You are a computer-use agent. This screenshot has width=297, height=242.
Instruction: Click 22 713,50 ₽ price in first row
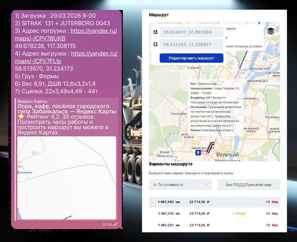point(199,202)
